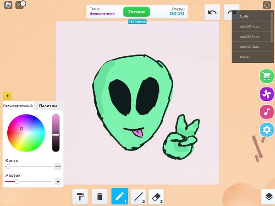Adjust the brightness vertical slider handle
The image size is (275, 206).
(x=56, y=135)
